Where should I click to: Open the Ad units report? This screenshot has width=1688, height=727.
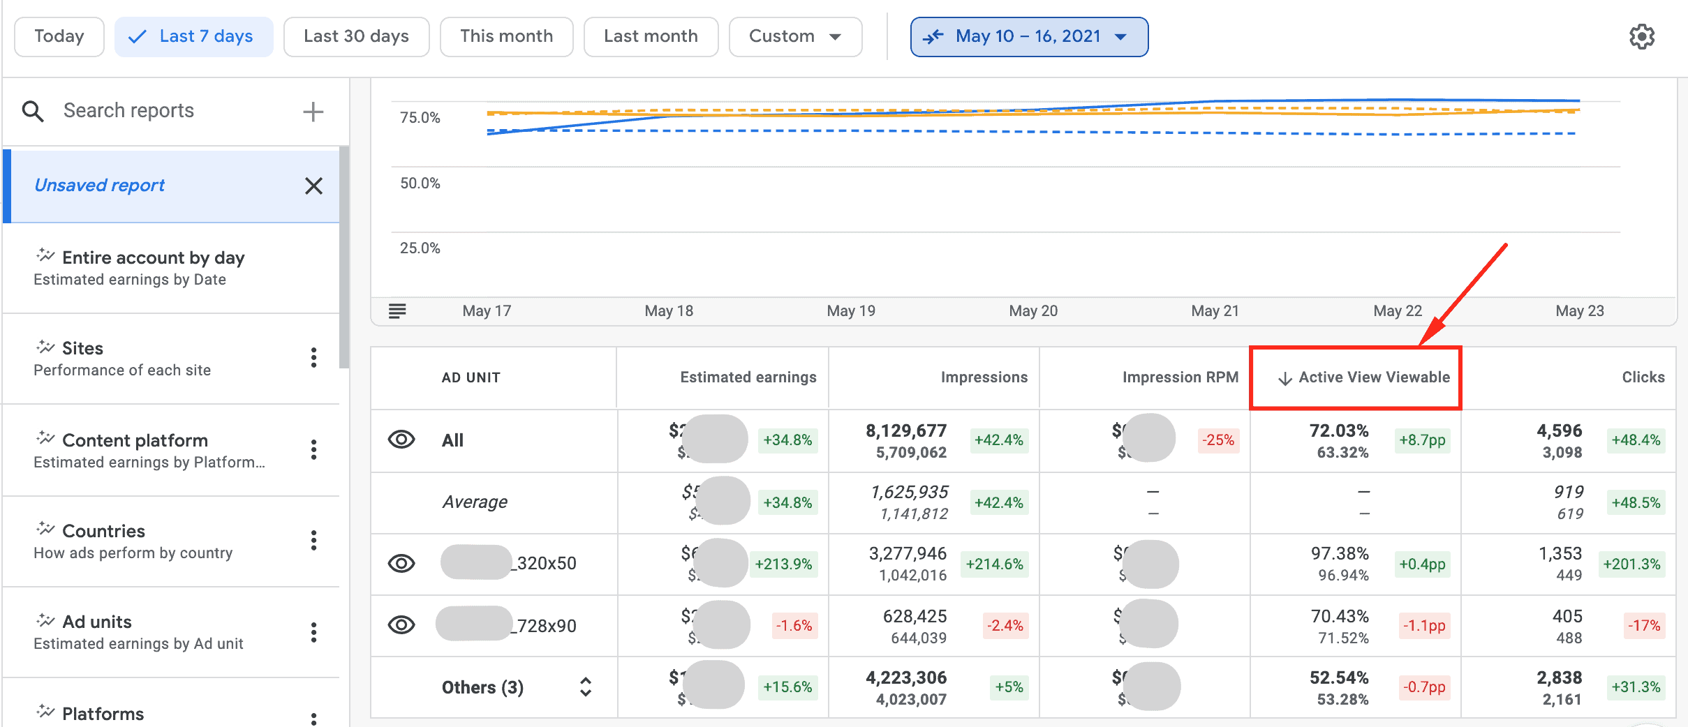point(172,632)
